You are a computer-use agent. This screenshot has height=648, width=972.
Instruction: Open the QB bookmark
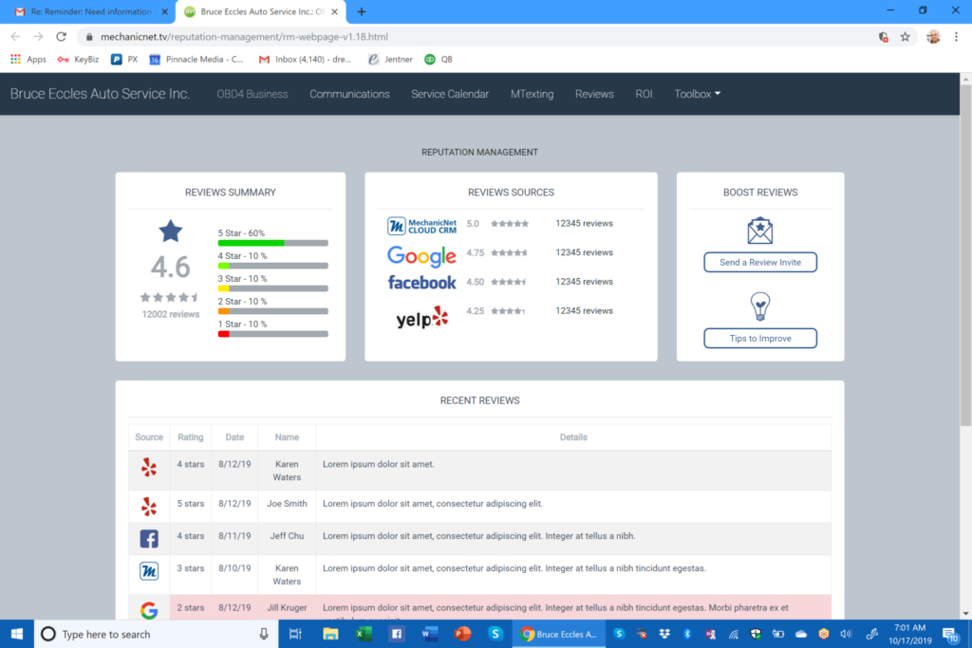point(439,60)
